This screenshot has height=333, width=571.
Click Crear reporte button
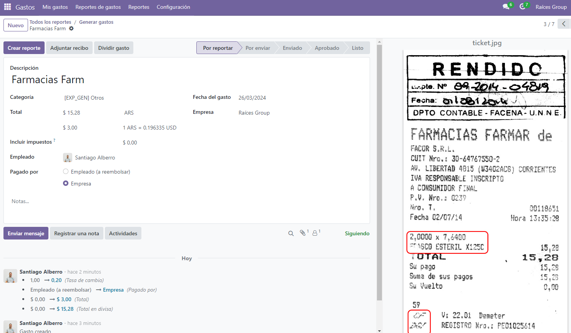point(24,48)
